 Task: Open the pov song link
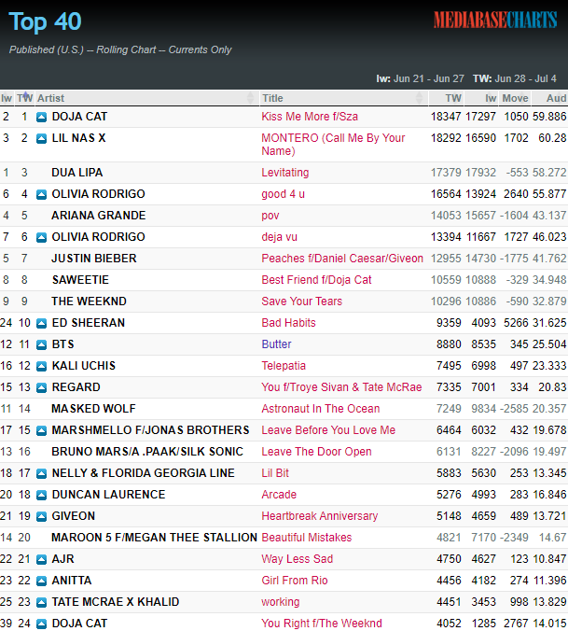pyautogui.click(x=270, y=216)
